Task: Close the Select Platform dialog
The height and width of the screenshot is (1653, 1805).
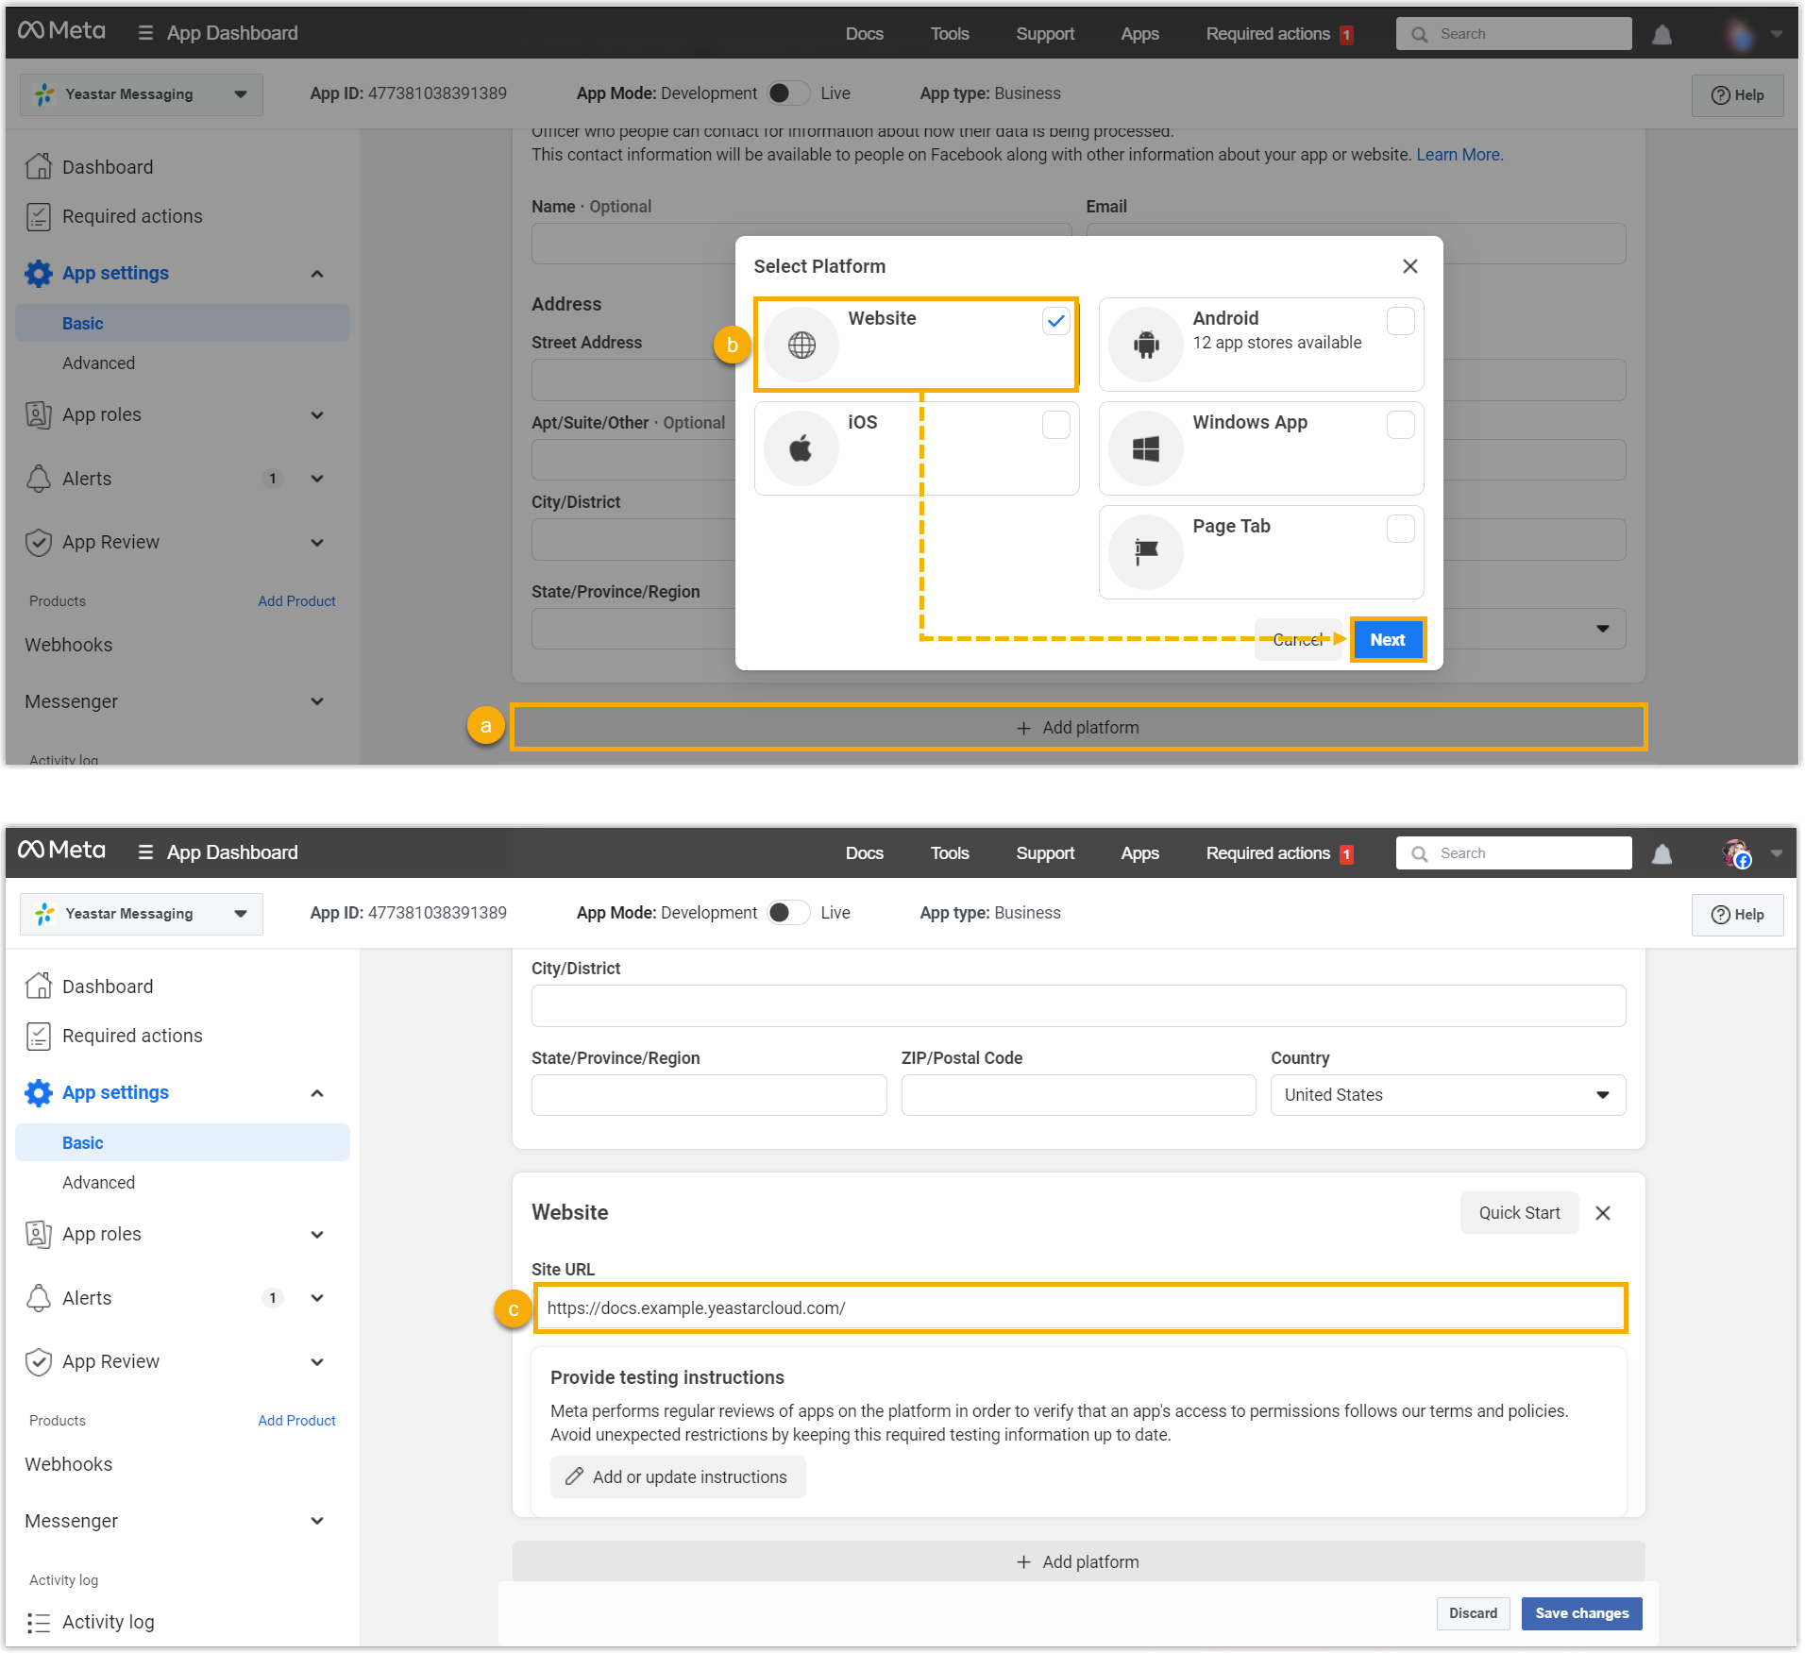Action: coord(1409,266)
